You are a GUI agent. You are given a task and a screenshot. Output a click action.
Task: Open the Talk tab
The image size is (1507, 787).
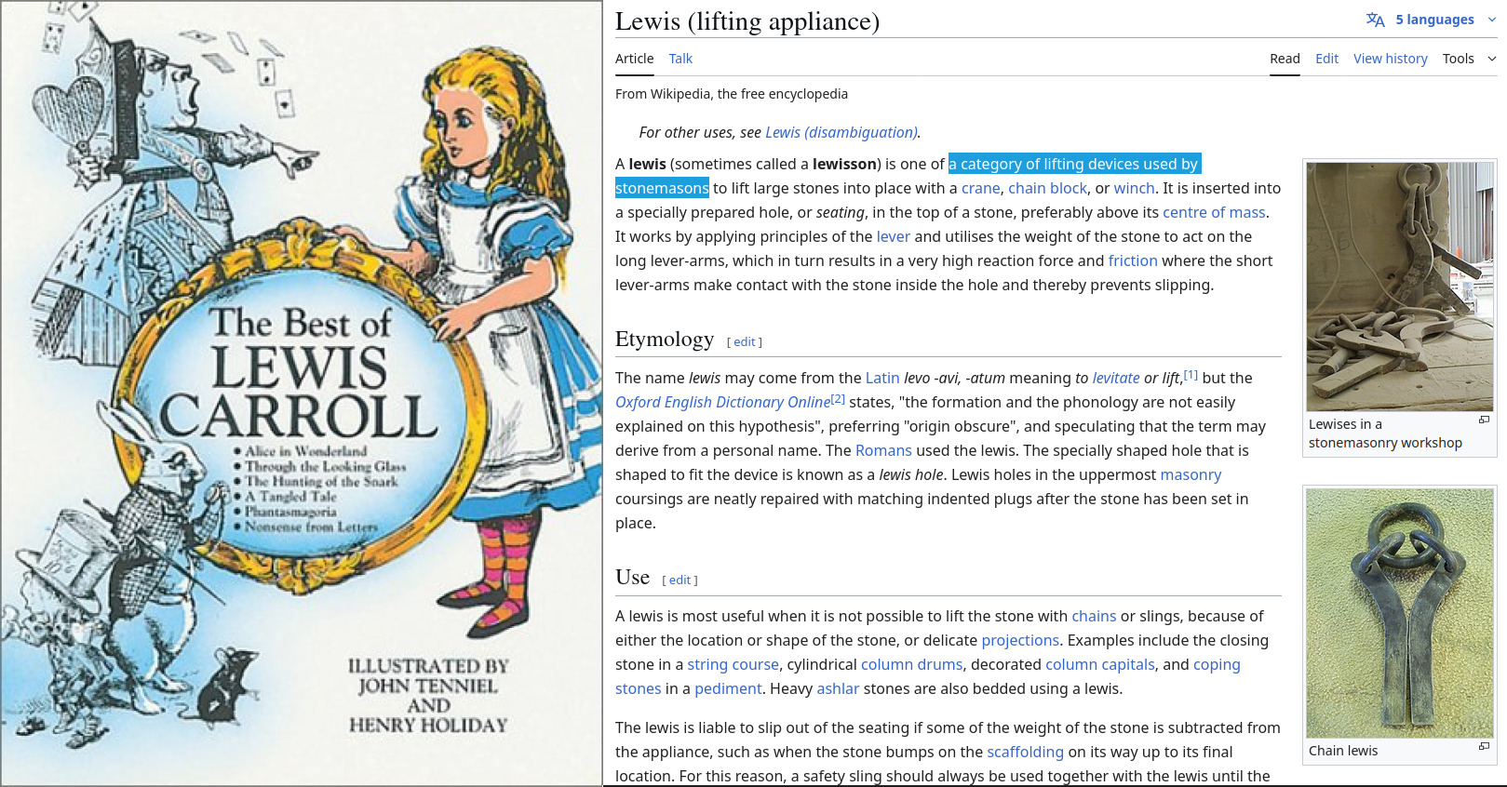(x=680, y=59)
